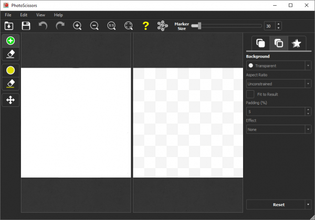Screen dimensions: 315x220
Task: Click the zoom to fit icon
Action: coord(129,25)
